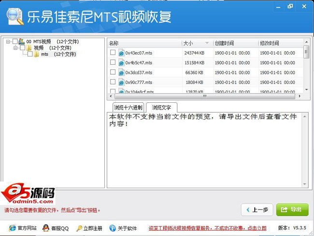Click the 151584 KB size cell
314x236 pixels.
pos(194,63)
